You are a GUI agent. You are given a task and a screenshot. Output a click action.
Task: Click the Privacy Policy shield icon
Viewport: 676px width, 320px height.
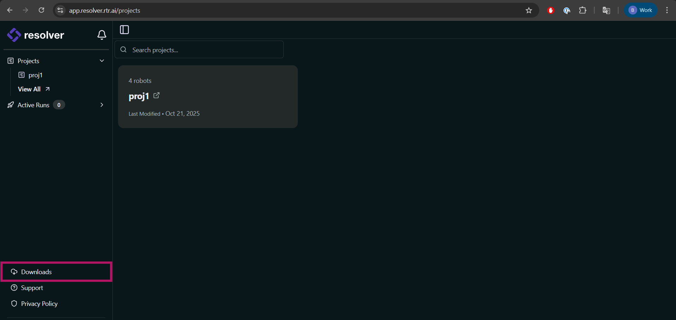point(14,303)
